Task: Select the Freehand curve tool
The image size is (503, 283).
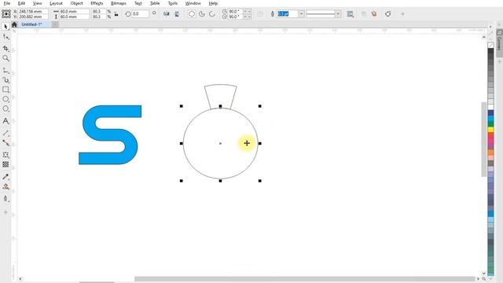Action: point(6,71)
